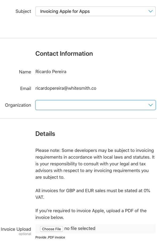Select the name Ricardo Pereira
Viewport: 157px width, 246px height.
click(51, 72)
